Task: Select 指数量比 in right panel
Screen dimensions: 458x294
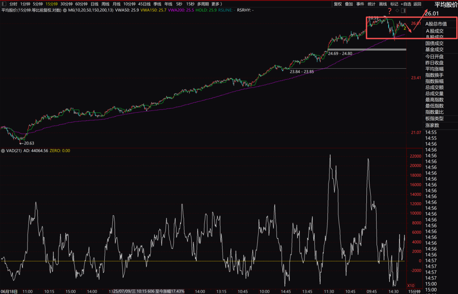Action: tap(434, 112)
